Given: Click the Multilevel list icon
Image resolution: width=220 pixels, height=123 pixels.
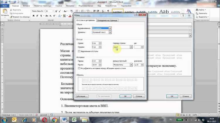Looking at the screenshot, I should 88,11.
